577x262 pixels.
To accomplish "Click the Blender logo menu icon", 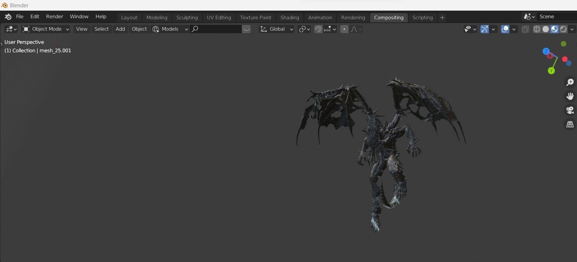I will 8,17.
